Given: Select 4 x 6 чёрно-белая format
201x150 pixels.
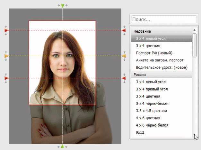Looking at the screenshot, I should (x=162, y=125).
